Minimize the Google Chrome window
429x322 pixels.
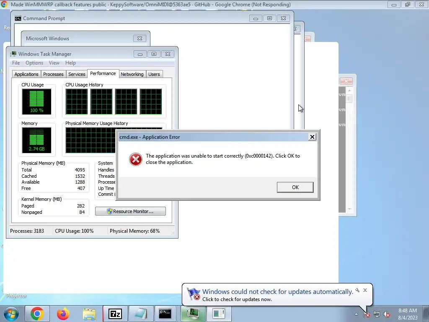click(x=394, y=4)
